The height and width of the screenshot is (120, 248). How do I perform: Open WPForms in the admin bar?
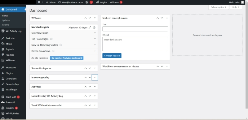coord(116,2)
